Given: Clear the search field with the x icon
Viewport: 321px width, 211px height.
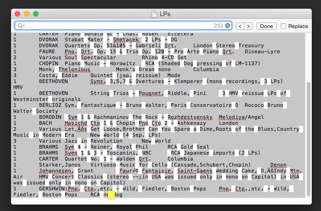Looking at the screenshot, I should point(227,26).
